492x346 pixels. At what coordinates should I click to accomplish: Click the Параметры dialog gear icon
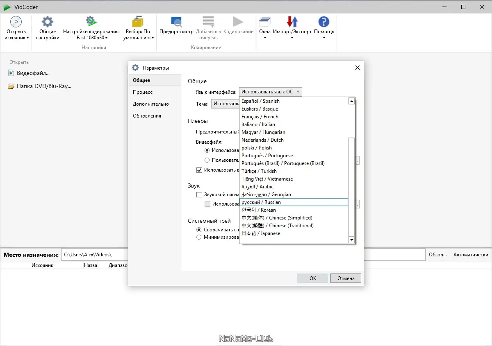[x=136, y=68]
